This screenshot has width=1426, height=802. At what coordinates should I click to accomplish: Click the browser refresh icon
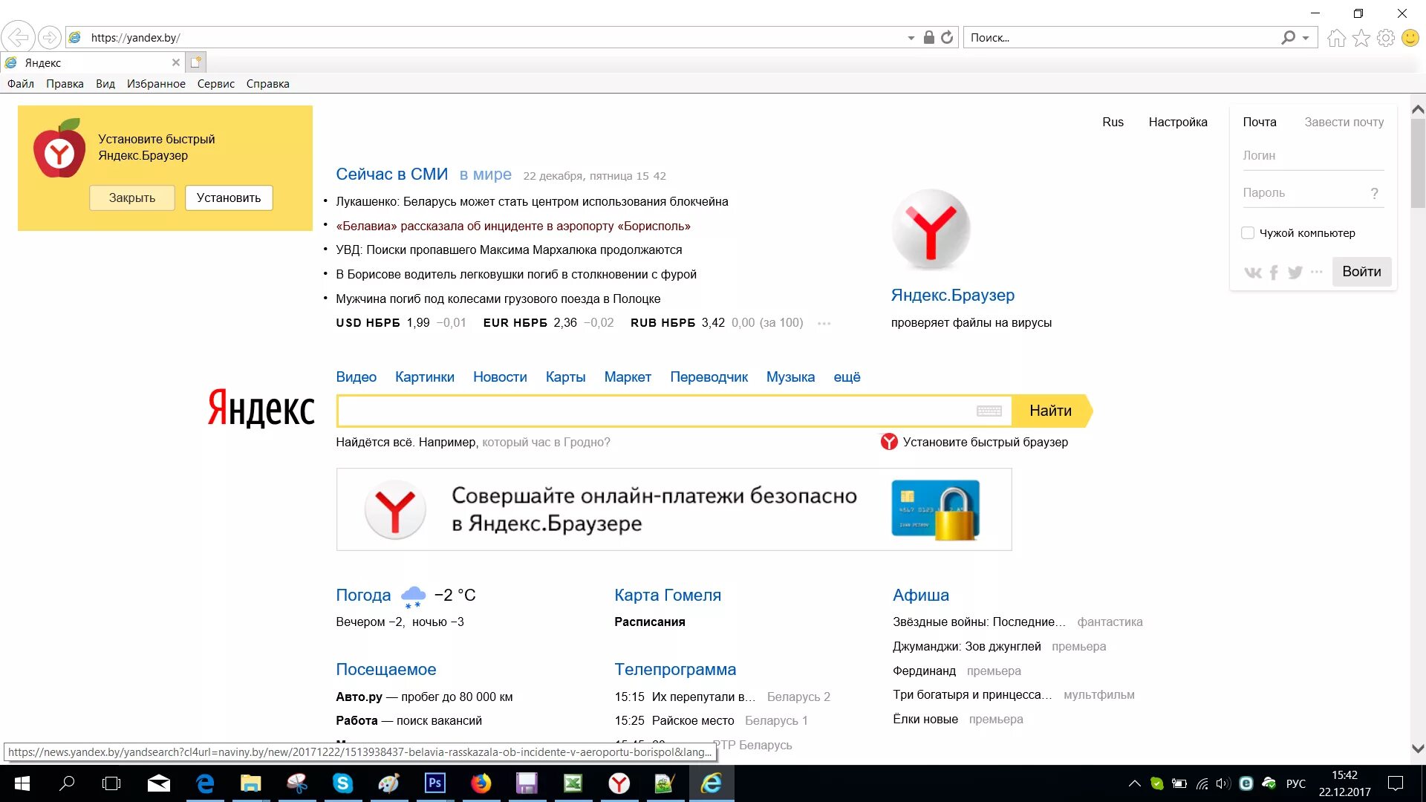947,38
